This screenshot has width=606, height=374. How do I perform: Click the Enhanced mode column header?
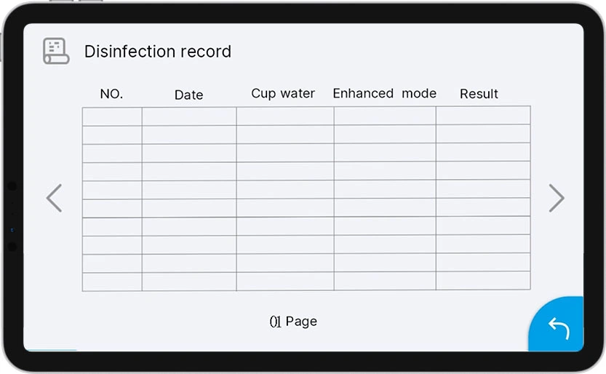[x=384, y=93]
